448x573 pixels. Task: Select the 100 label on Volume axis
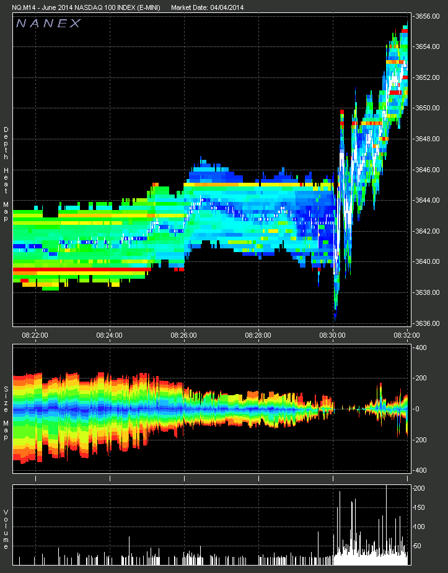[420, 527]
